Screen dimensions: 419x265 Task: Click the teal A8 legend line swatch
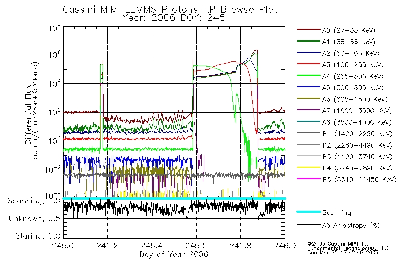pyautogui.click(x=309, y=121)
